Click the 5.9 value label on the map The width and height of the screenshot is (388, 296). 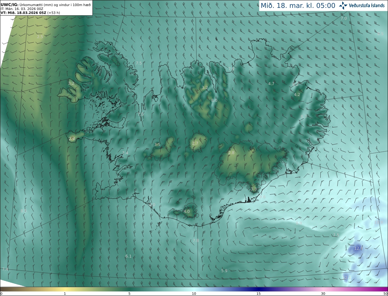click(x=224, y=271)
